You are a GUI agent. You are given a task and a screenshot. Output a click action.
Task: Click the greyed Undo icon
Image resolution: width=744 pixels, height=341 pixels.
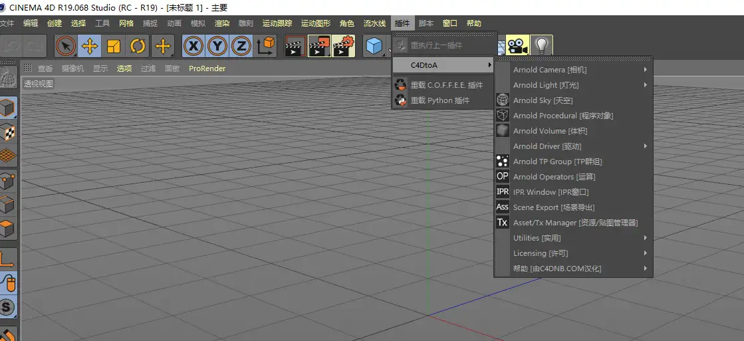11,46
